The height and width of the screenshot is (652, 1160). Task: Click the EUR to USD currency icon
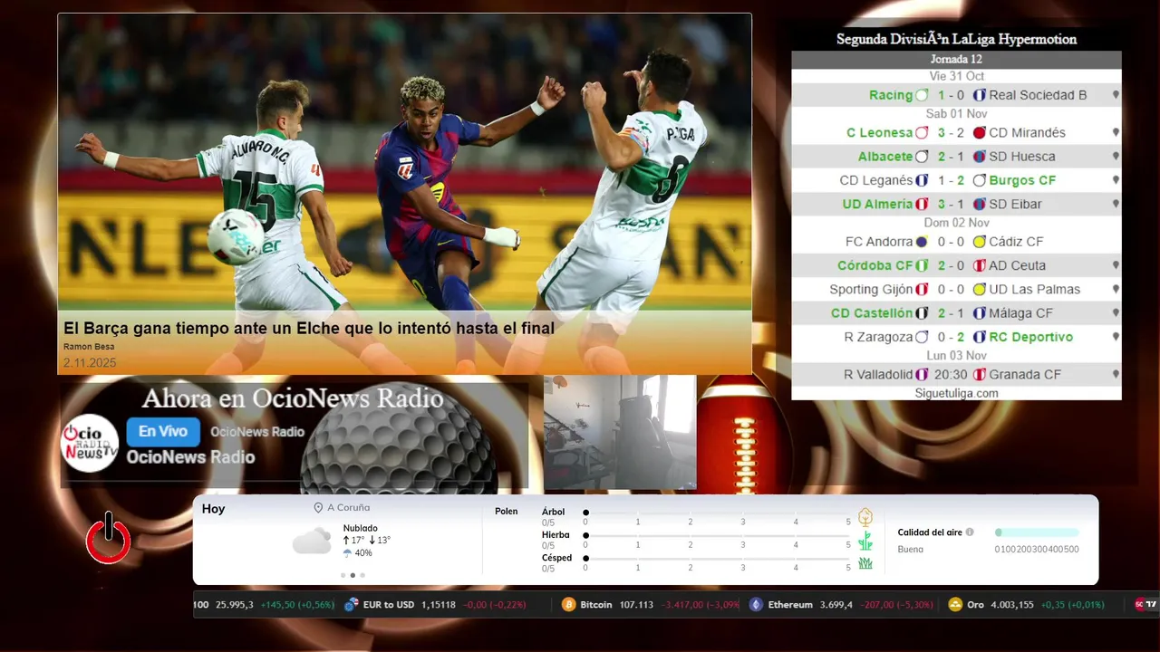point(352,605)
